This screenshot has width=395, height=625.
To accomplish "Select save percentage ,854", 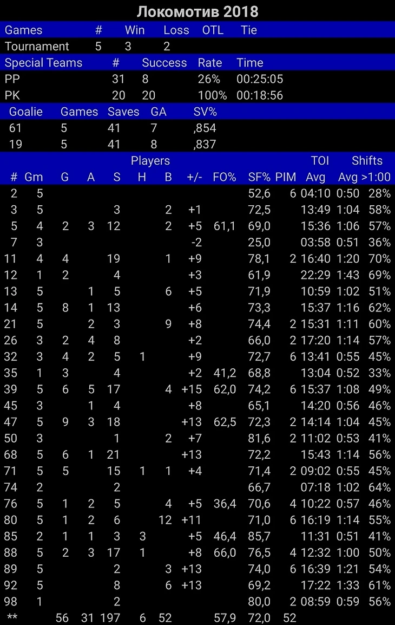I will pyautogui.click(x=205, y=128).
